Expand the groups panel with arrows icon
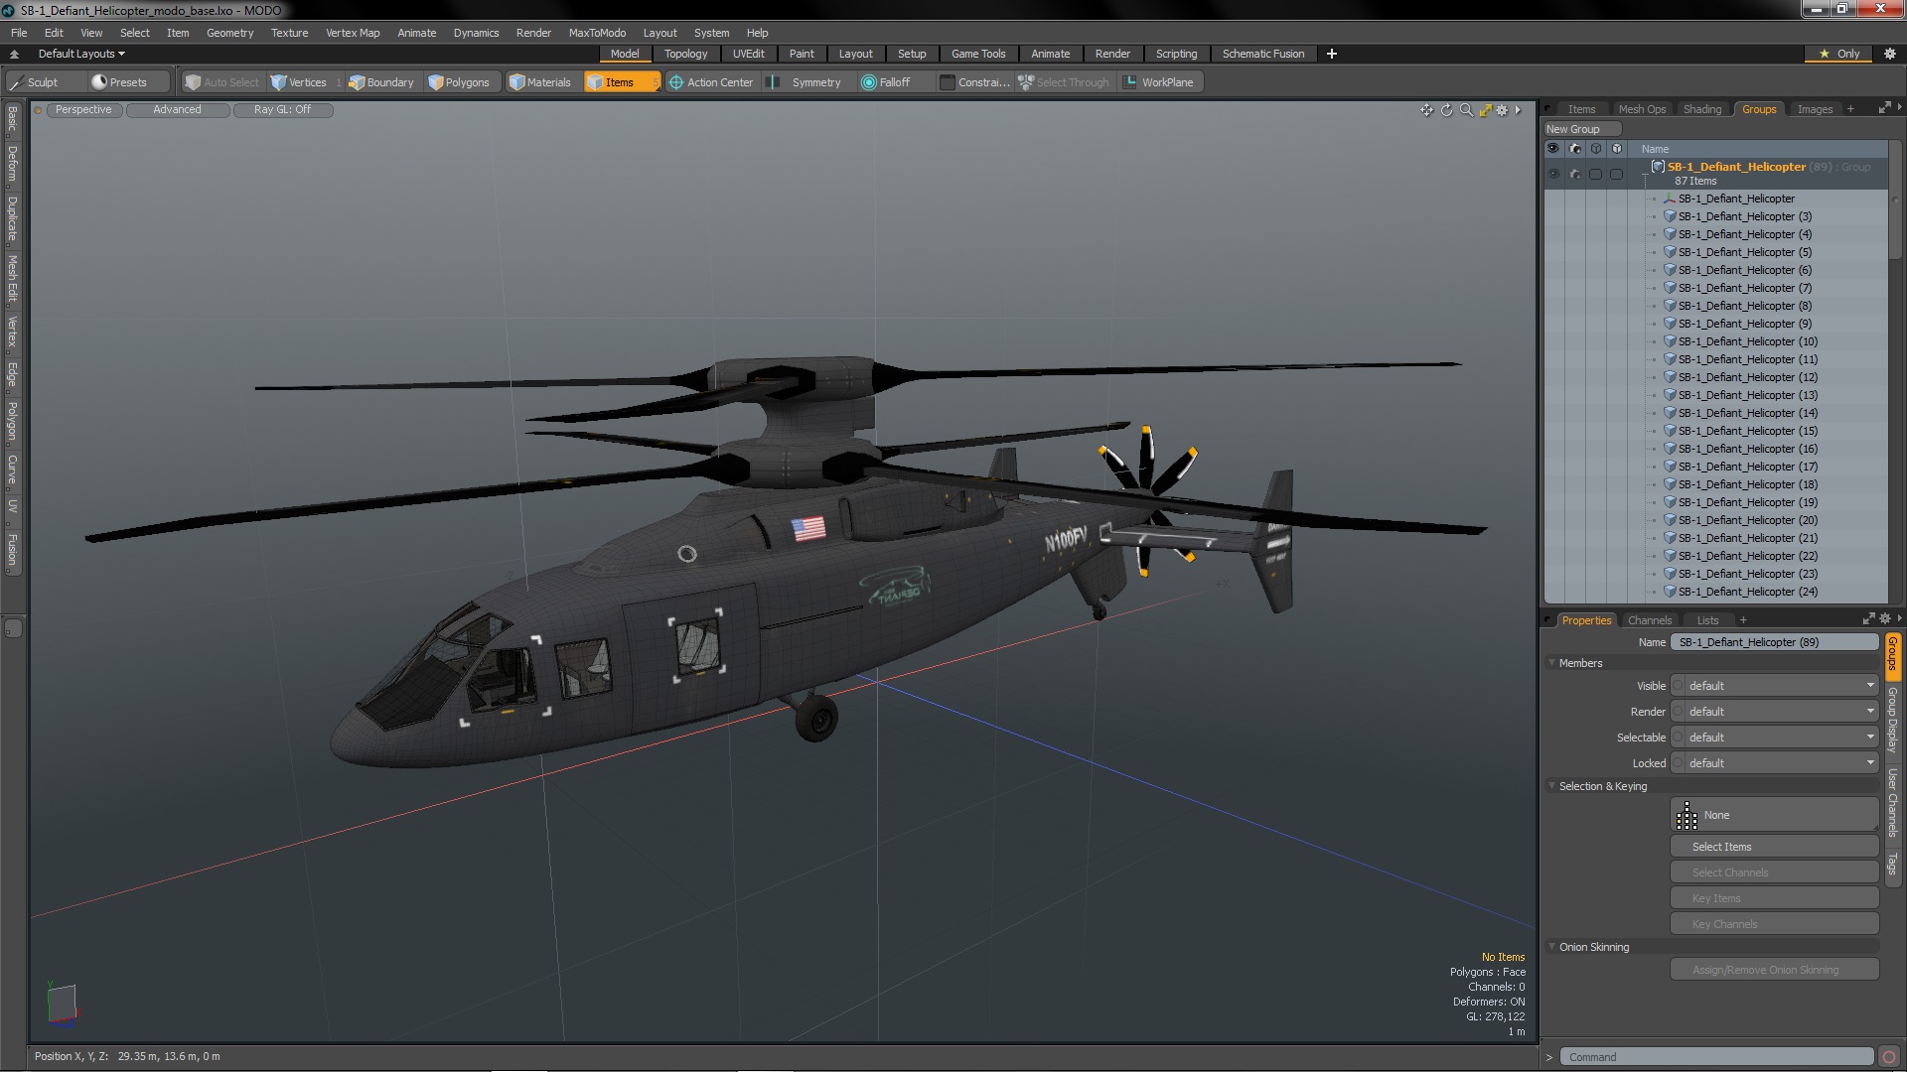Viewport: 1907px width, 1072px height. click(1884, 108)
